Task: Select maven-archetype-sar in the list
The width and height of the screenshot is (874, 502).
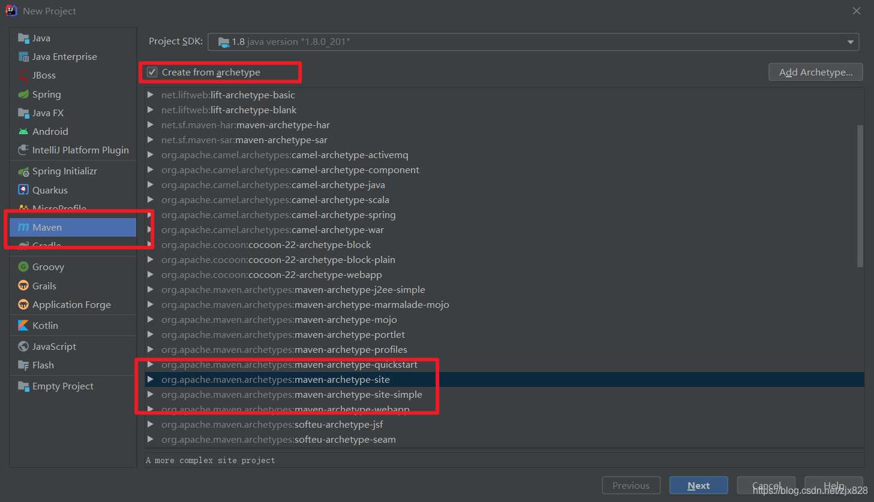Action: pos(504,140)
